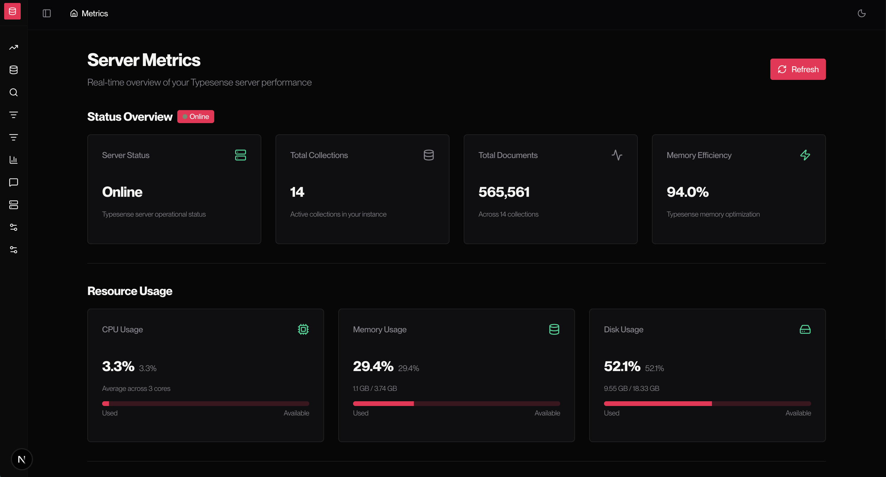Open the second settings sliders icon in the sidebar
886x477 pixels.
tap(13, 250)
